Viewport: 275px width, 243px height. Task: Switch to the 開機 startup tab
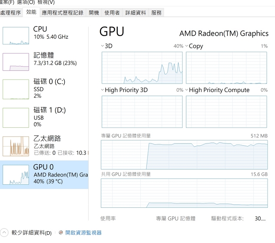coord(94,13)
